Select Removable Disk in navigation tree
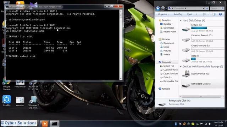 169,81
